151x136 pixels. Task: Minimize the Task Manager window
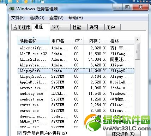click(x=118, y=7)
